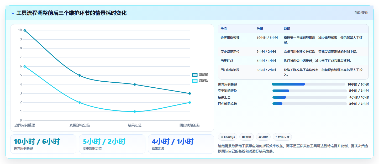Click the lightning icon beside the title
379x164 pixels.
click(x=12, y=13)
